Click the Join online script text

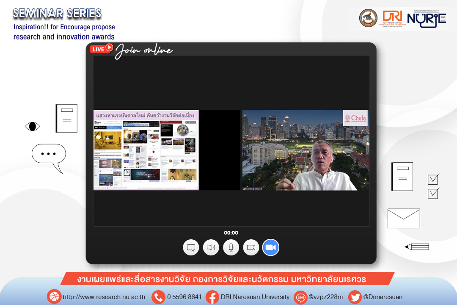[144, 51]
